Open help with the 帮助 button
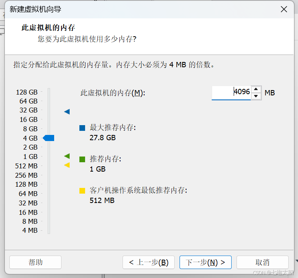 click(x=35, y=262)
